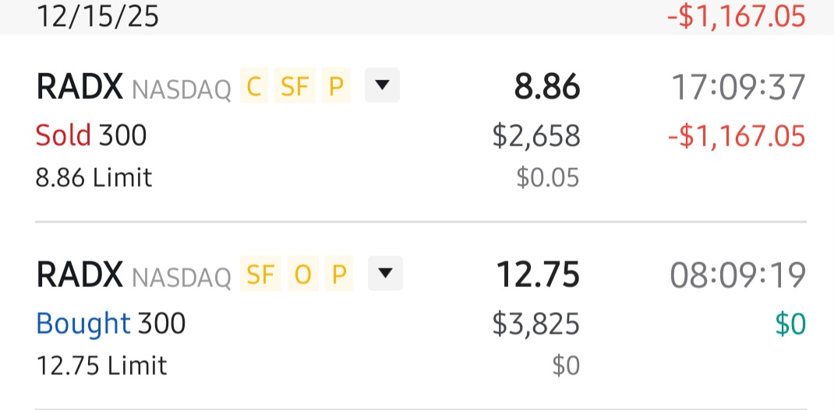Screen dimensions: 834x410
Task: Click the P badge on the sold RADX trade
Action: coord(336,87)
